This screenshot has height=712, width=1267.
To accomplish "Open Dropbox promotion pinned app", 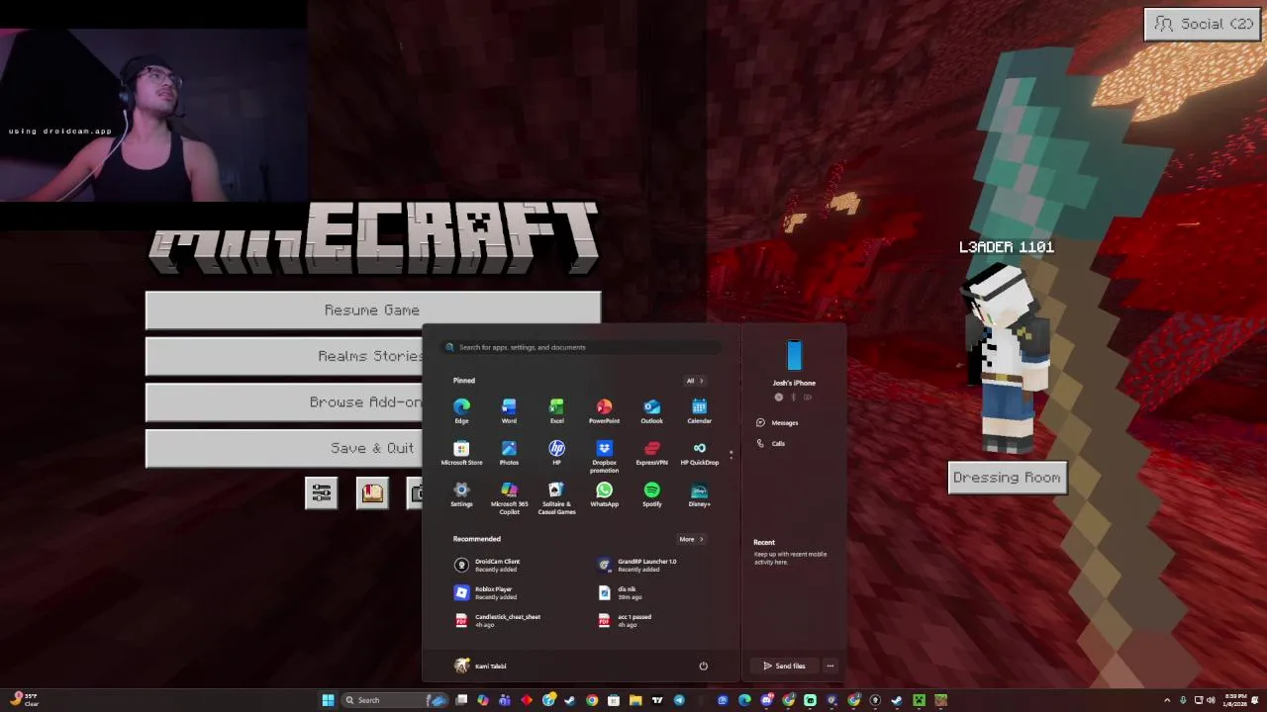I will pos(604,456).
